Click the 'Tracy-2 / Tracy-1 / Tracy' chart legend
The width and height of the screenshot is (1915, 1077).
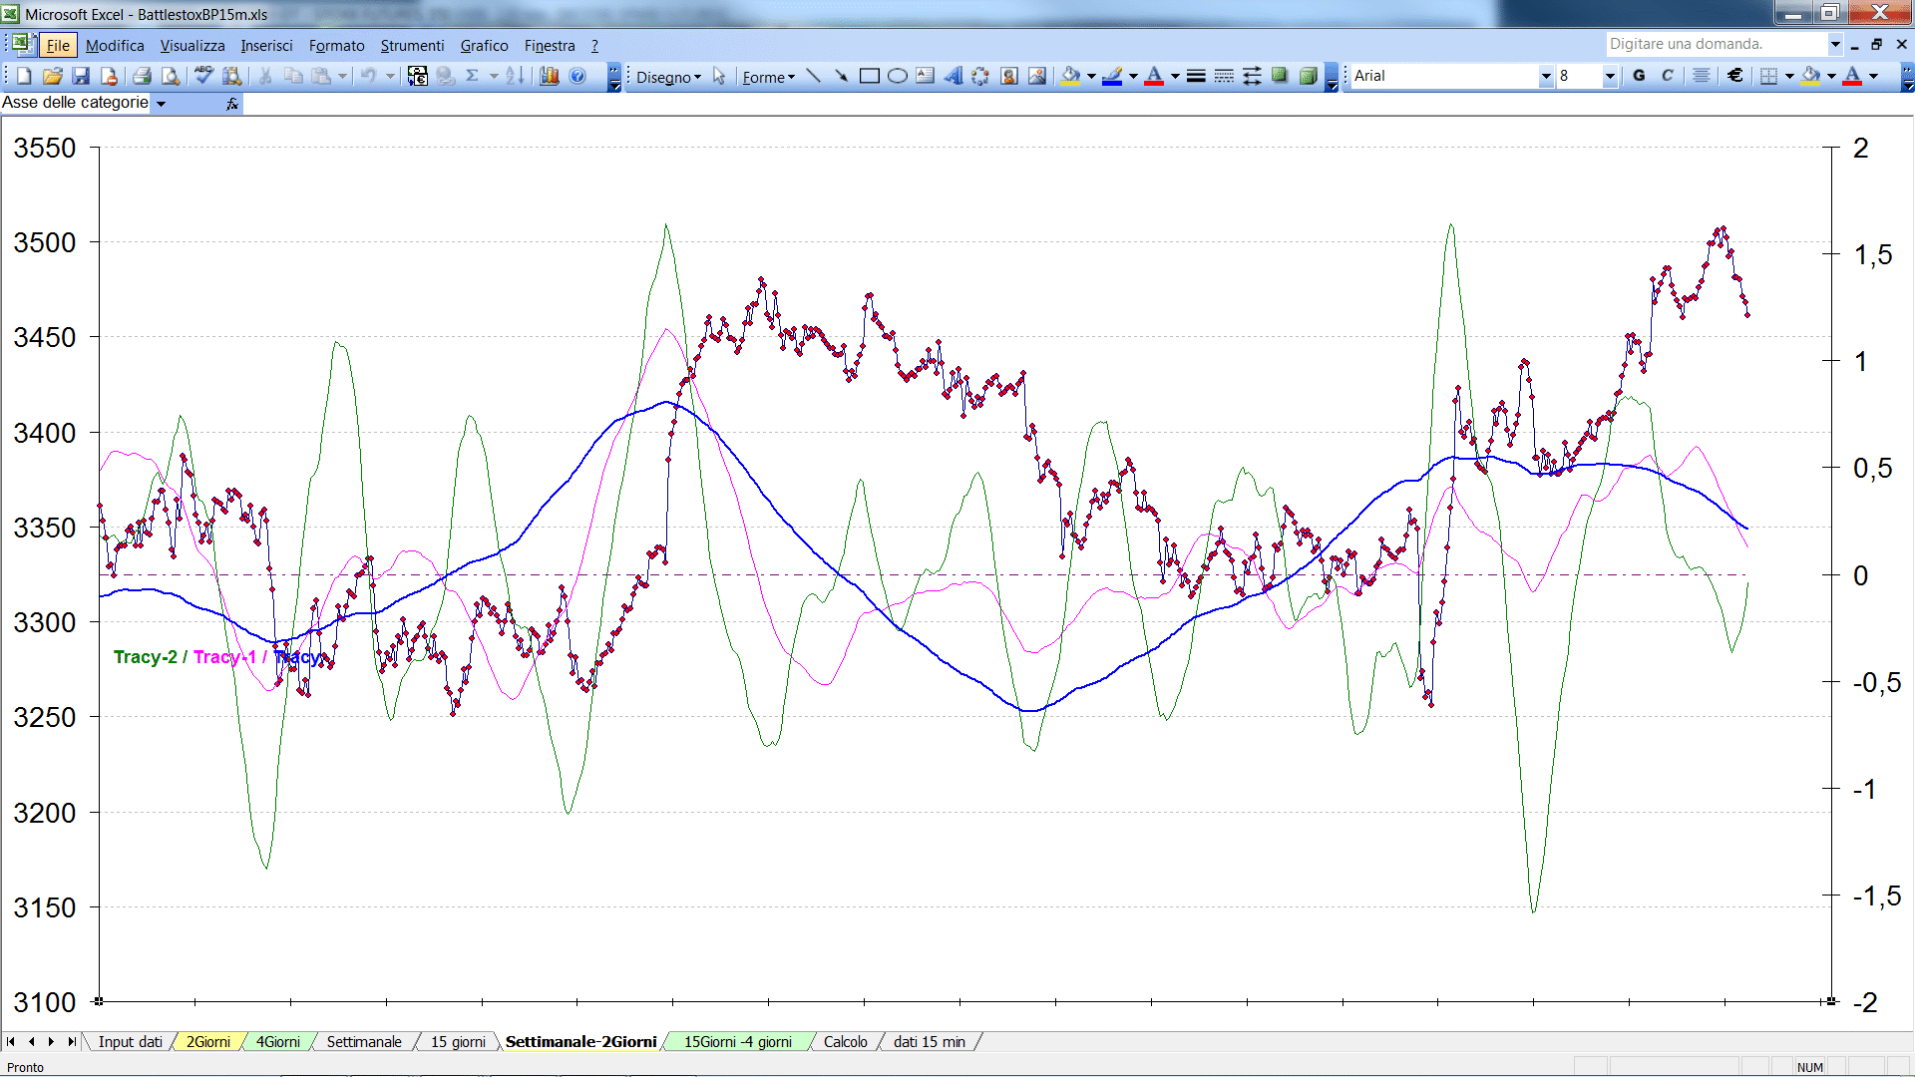(x=216, y=657)
